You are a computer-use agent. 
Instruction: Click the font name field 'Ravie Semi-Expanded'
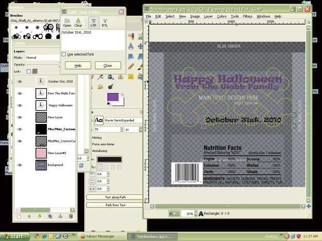[123, 120]
